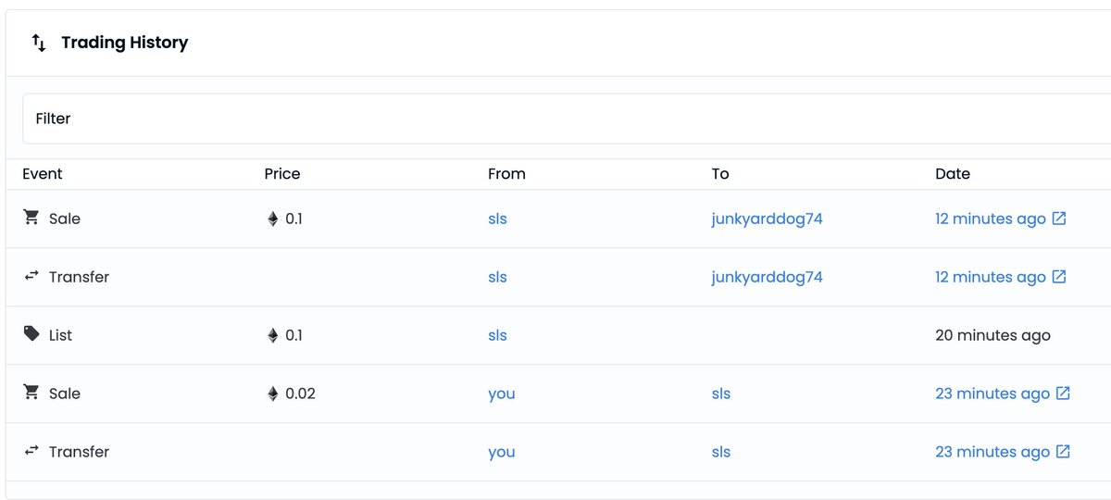Click the Date column header

click(953, 174)
